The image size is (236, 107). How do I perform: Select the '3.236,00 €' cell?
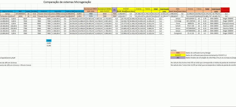56,23
